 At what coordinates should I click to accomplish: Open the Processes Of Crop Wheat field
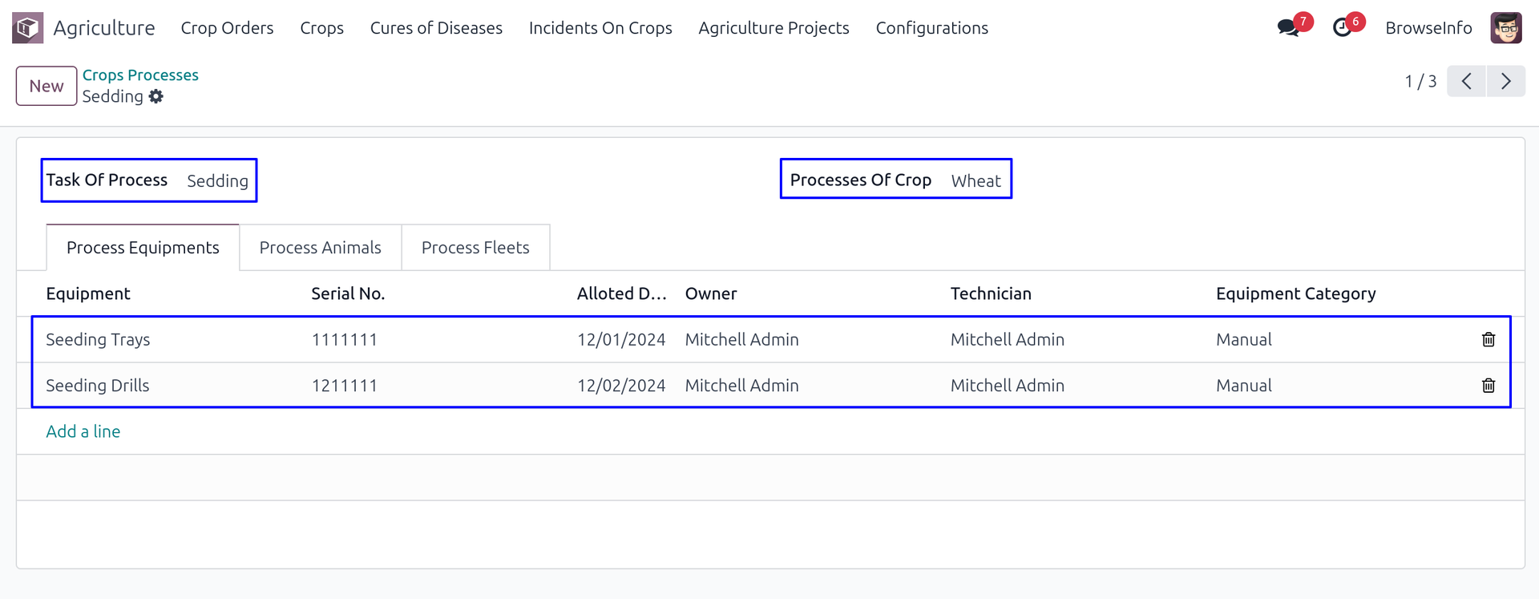[x=976, y=181]
